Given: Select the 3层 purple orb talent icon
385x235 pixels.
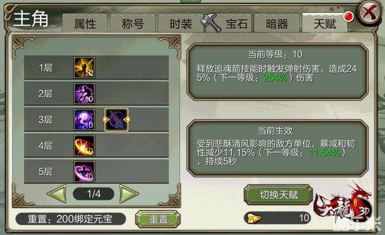Looking at the screenshot, I should click(84, 119).
